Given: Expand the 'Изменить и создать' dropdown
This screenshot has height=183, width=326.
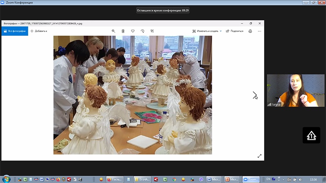Looking at the screenshot, I should point(207,31).
